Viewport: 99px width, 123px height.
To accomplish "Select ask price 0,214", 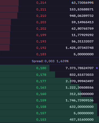I will point(41,3).
